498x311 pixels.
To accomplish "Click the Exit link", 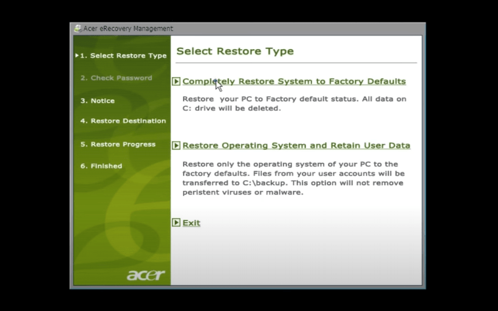I will click(191, 223).
